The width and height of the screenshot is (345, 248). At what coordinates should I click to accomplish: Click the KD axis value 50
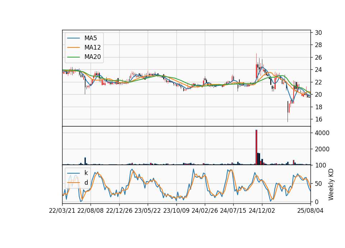click(318, 183)
